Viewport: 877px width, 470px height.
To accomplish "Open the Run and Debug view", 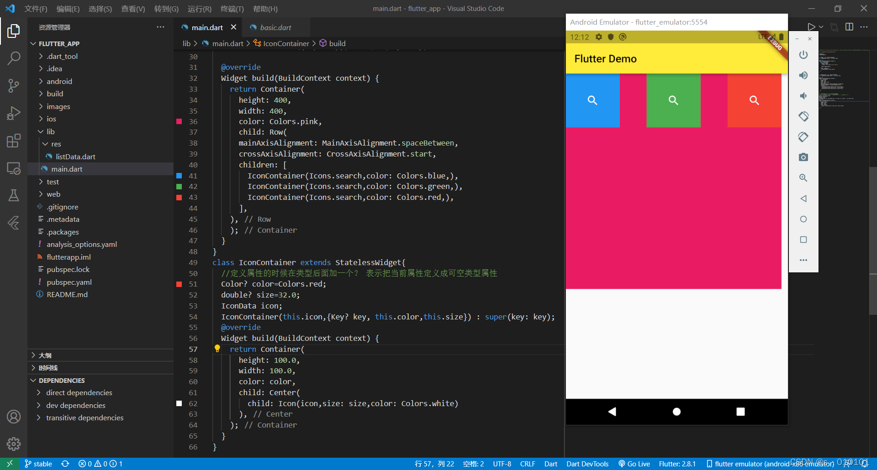I will coord(14,113).
